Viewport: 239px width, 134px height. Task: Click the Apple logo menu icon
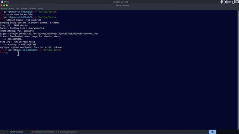pyautogui.click(x=2, y=2)
